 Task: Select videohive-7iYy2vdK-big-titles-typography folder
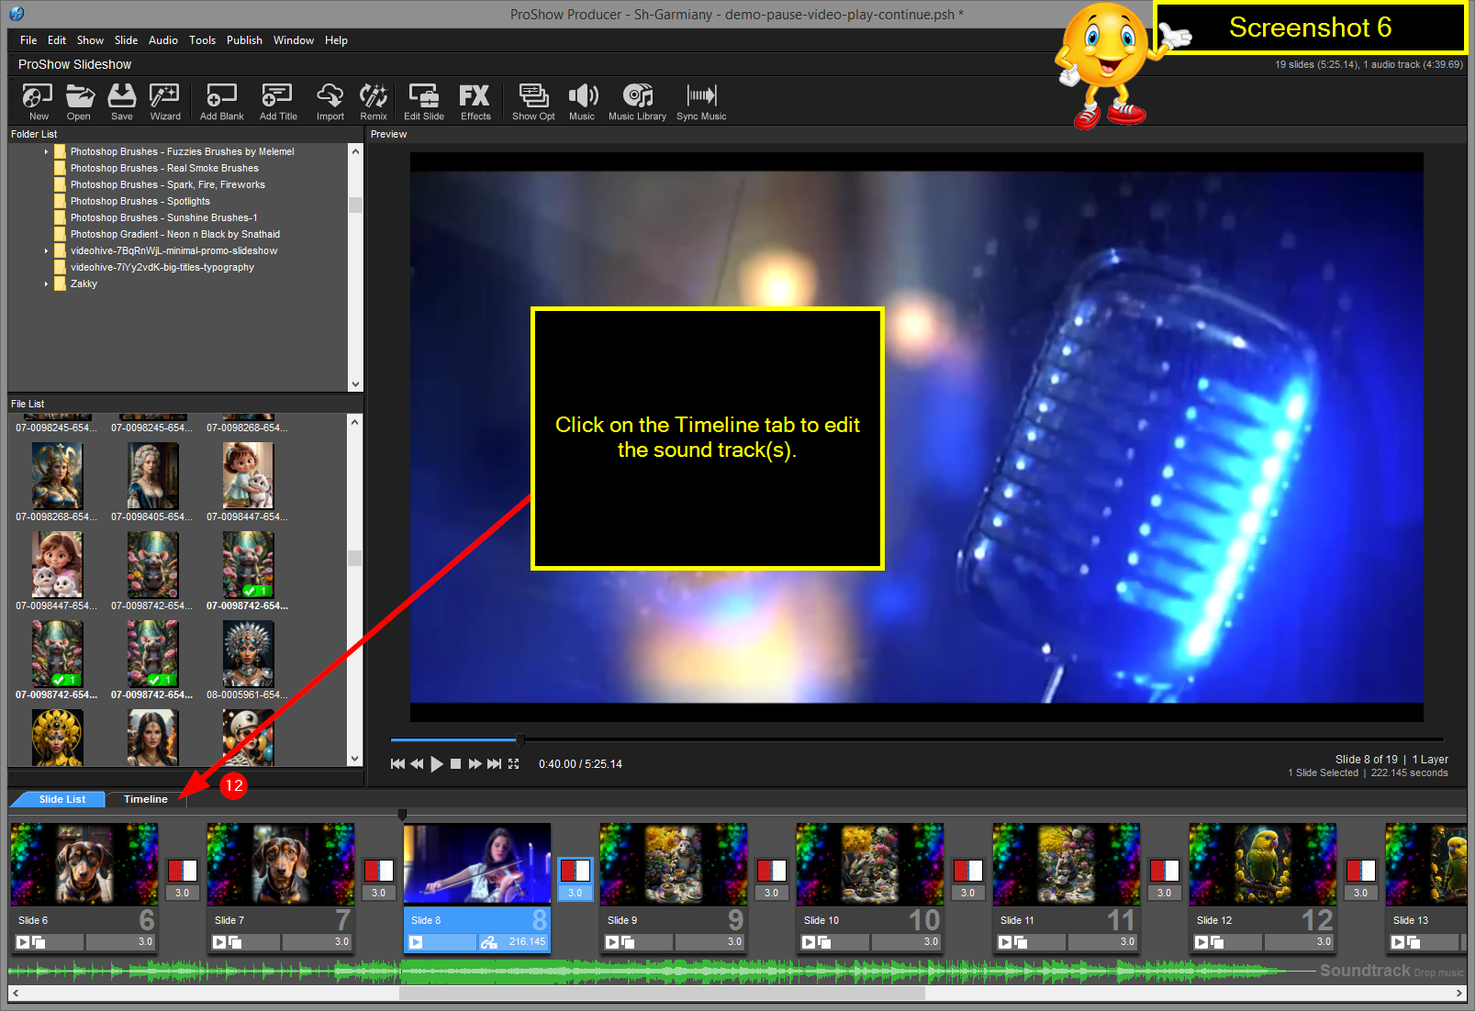click(162, 267)
